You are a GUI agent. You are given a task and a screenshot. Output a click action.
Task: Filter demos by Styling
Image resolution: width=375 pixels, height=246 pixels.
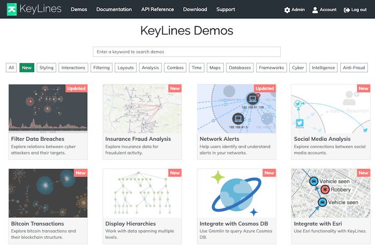pos(47,67)
